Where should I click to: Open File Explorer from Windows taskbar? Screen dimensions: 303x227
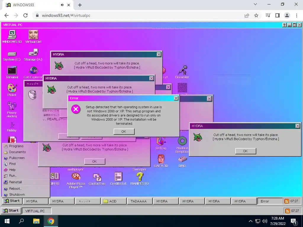coord(36,221)
